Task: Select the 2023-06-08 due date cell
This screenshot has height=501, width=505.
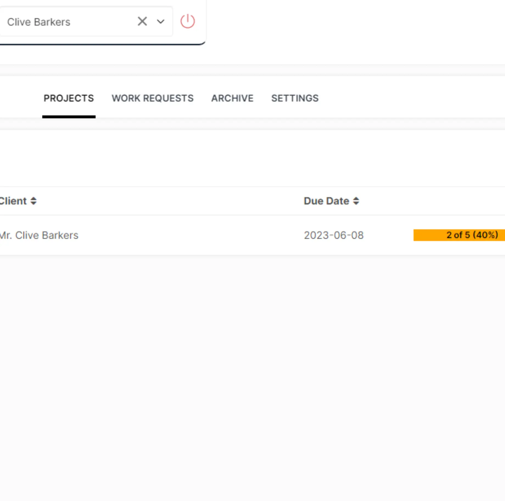Action: point(333,235)
